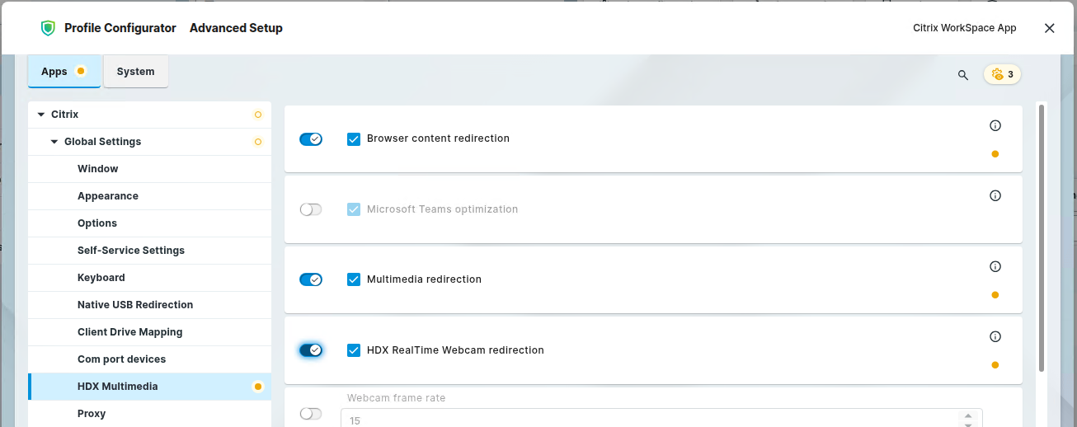
Task: Collapse the Global Settings tree node
Action: tap(54, 142)
